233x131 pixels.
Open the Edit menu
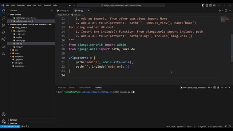click(13, 5)
